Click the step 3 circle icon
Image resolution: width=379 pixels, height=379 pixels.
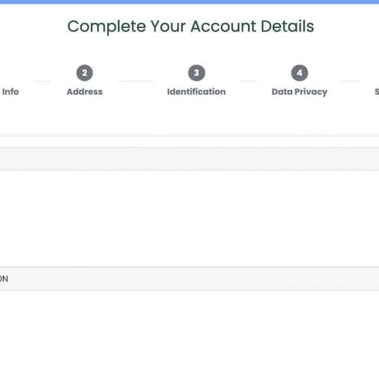pos(196,73)
